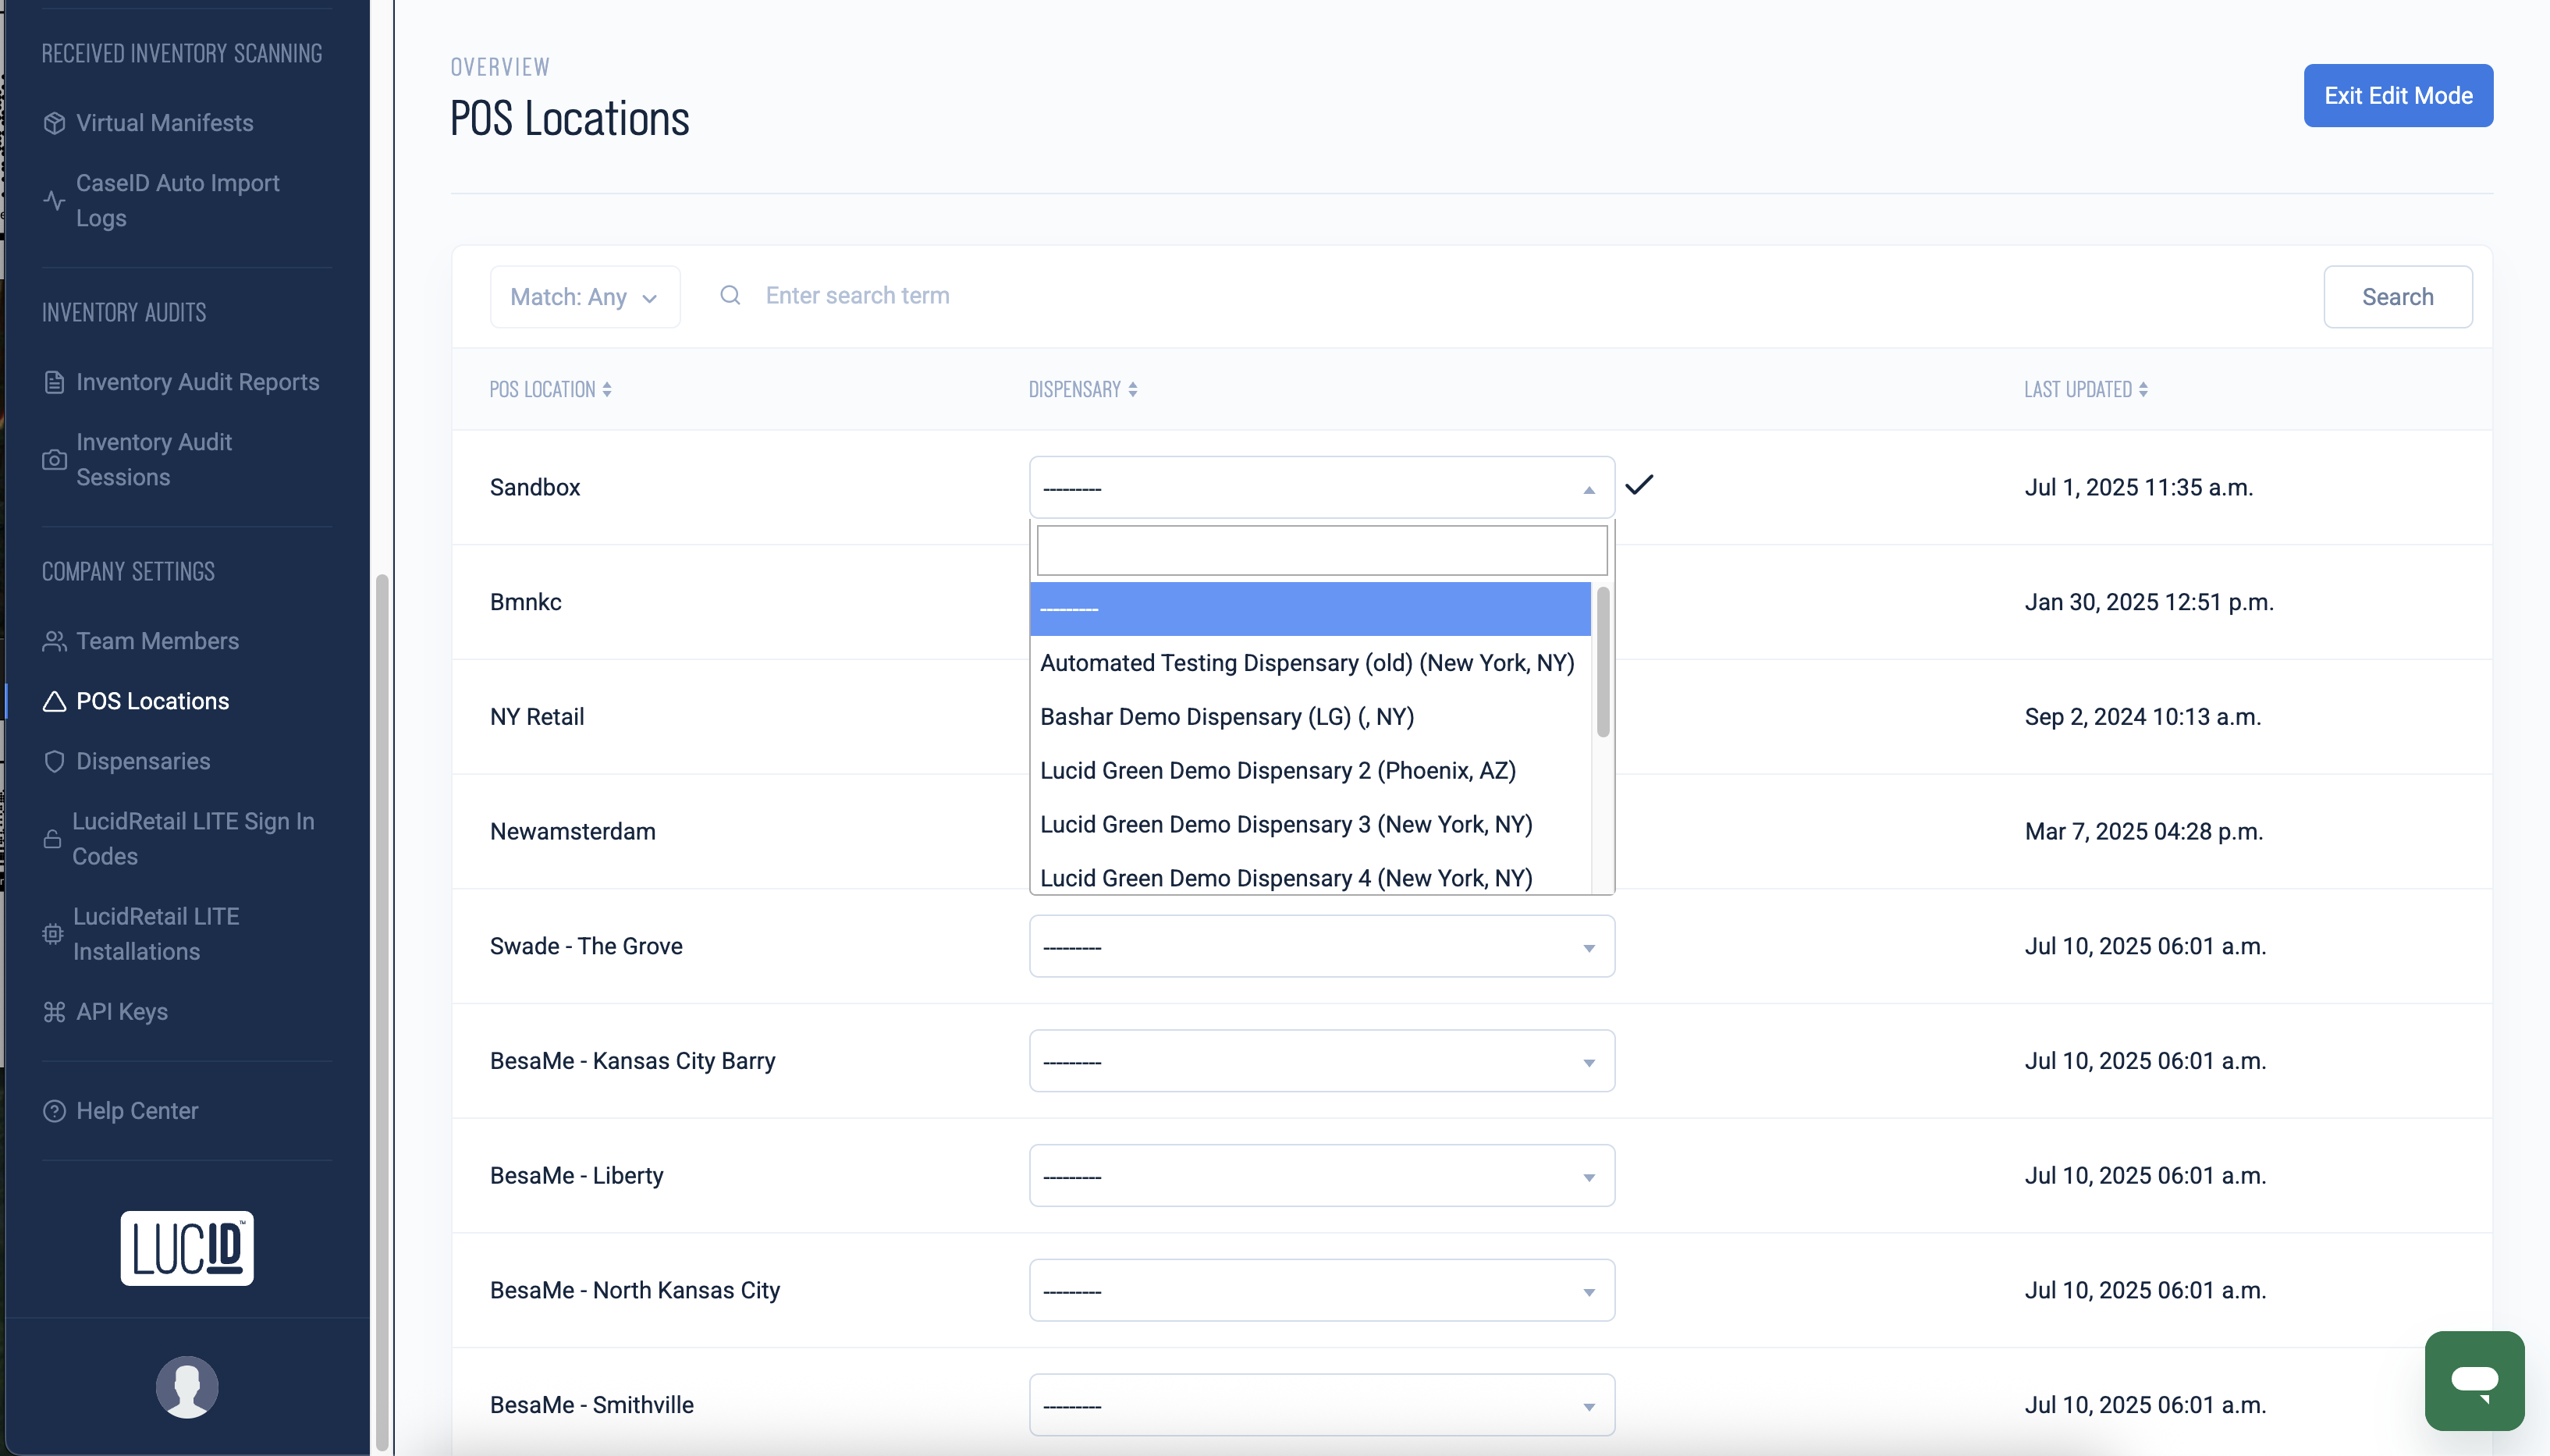
Task: Click the Sandbox location name
Action: [535, 488]
